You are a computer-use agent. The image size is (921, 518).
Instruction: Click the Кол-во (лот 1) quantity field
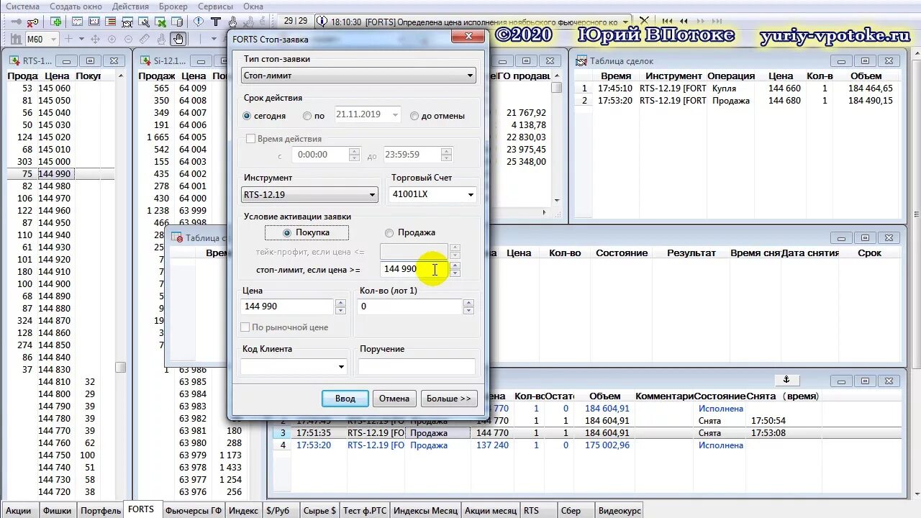(409, 306)
